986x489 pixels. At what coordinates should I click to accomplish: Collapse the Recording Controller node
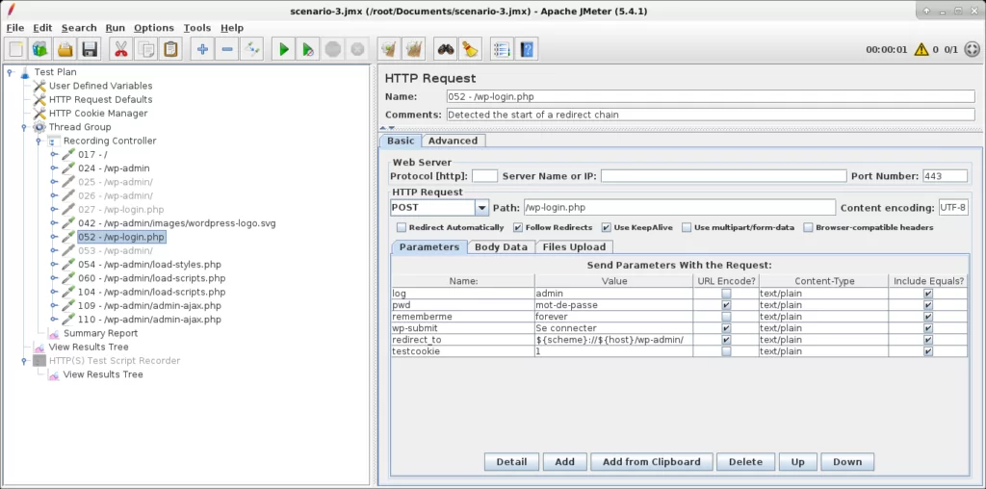pyautogui.click(x=39, y=141)
